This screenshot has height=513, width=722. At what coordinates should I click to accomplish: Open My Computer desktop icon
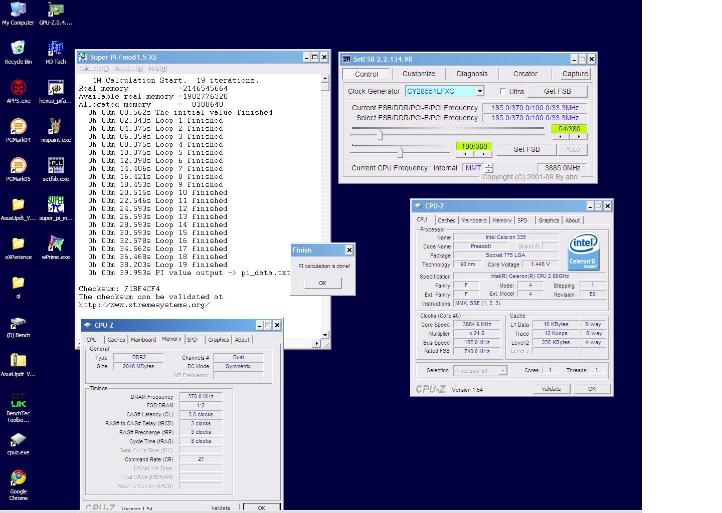(18, 13)
